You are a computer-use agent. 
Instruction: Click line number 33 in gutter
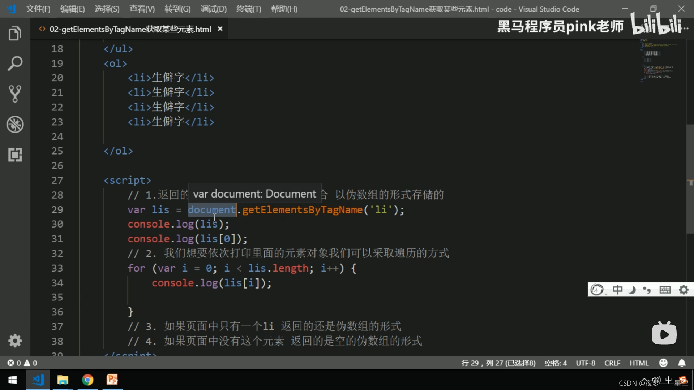pyautogui.click(x=57, y=268)
